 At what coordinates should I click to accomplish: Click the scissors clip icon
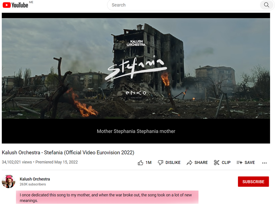(x=217, y=163)
